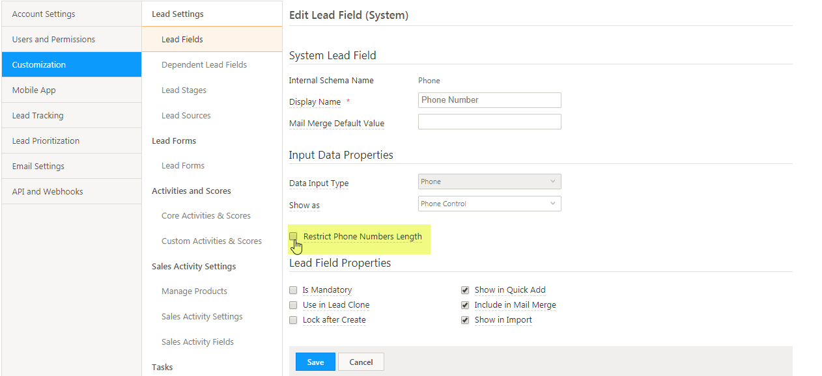Viewport: 822px width, 376px height.
Task: Disable Show in Import checkbox
Action: pos(465,320)
